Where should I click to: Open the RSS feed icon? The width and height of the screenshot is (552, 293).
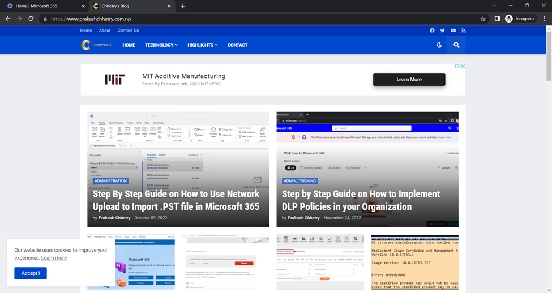pos(464,31)
